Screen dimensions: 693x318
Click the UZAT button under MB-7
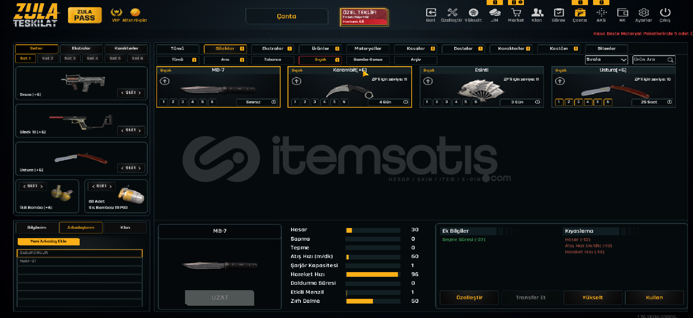(220, 298)
